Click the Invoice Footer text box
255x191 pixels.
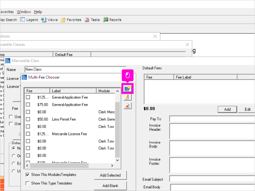[212, 165]
